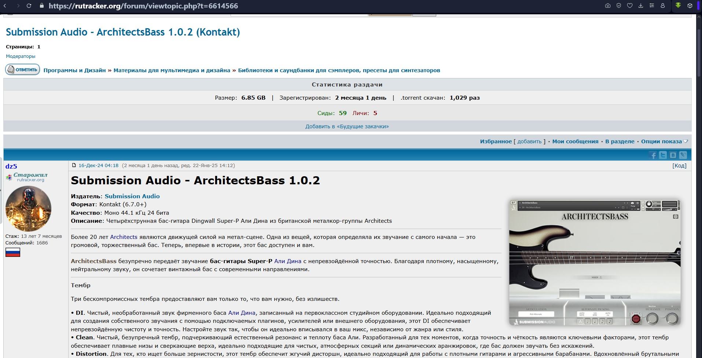Open Библиотеки и саундбанки для сэмплеров breadcrumb
Viewport: 702px width, 358px height.
pos(339,70)
